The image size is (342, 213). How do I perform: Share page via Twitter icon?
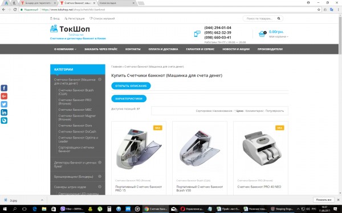click(4, 104)
